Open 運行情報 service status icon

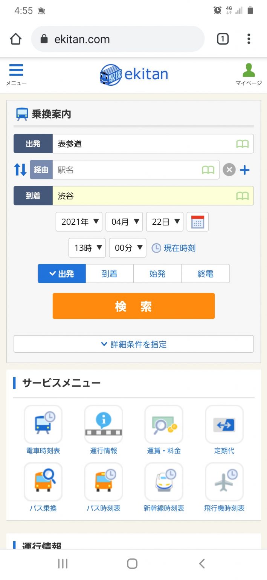[104, 424]
